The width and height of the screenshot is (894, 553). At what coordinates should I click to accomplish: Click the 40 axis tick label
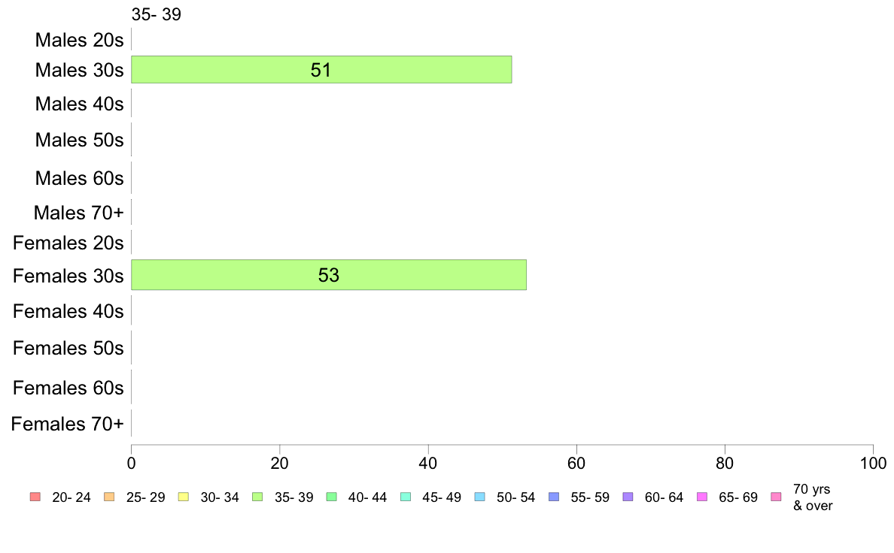[x=427, y=463]
